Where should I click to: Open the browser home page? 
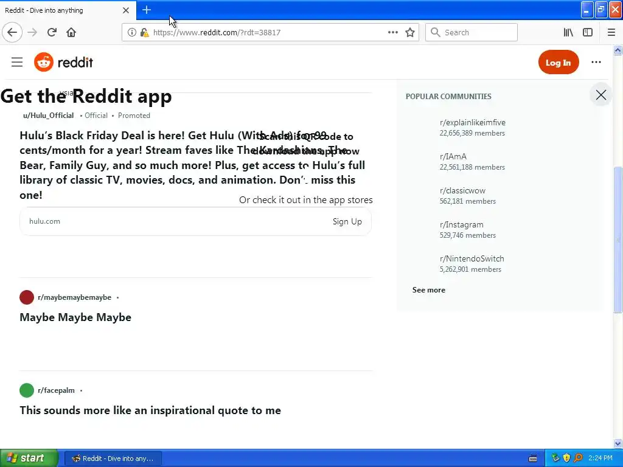[71, 33]
